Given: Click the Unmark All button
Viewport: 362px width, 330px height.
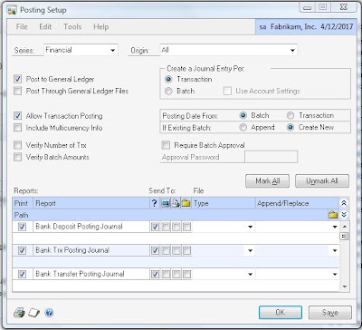Looking at the screenshot, I should click(322, 181).
